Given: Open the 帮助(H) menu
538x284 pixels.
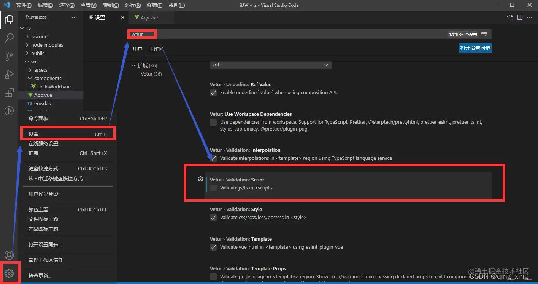Looking at the screenshot, I should click(176, 5).
